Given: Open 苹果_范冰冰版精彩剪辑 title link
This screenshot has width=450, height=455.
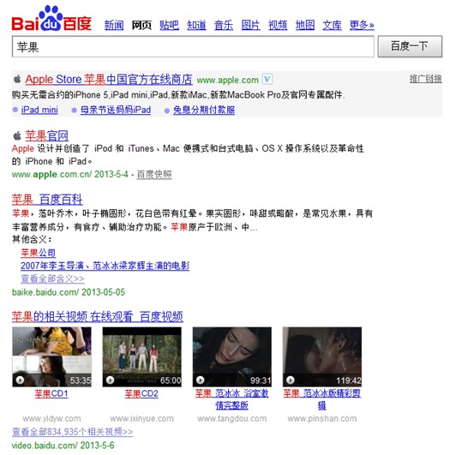Looking at the screenshot, I should tap(322, 399).
